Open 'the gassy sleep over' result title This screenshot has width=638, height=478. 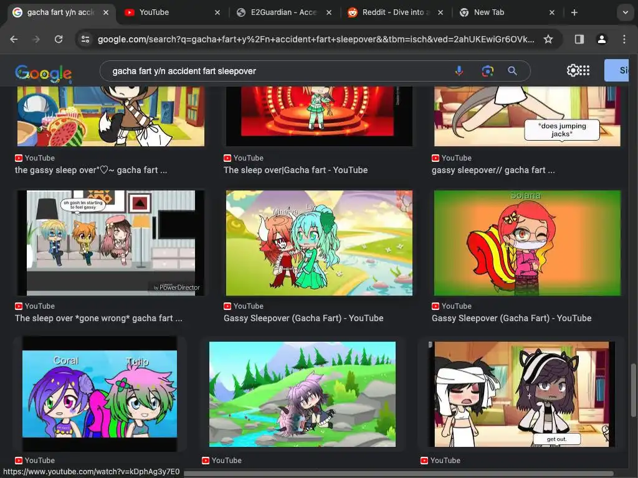(91, 170)
